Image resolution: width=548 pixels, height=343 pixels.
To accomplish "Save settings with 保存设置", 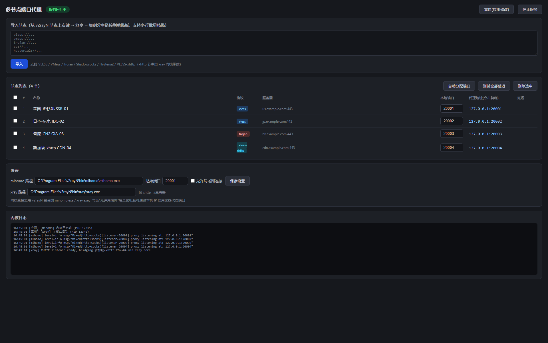I will (x=237, y=181).
